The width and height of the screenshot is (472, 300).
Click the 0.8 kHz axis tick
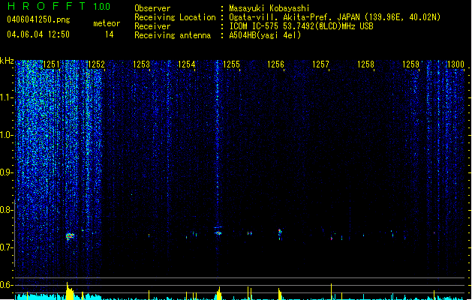(7, 210)
